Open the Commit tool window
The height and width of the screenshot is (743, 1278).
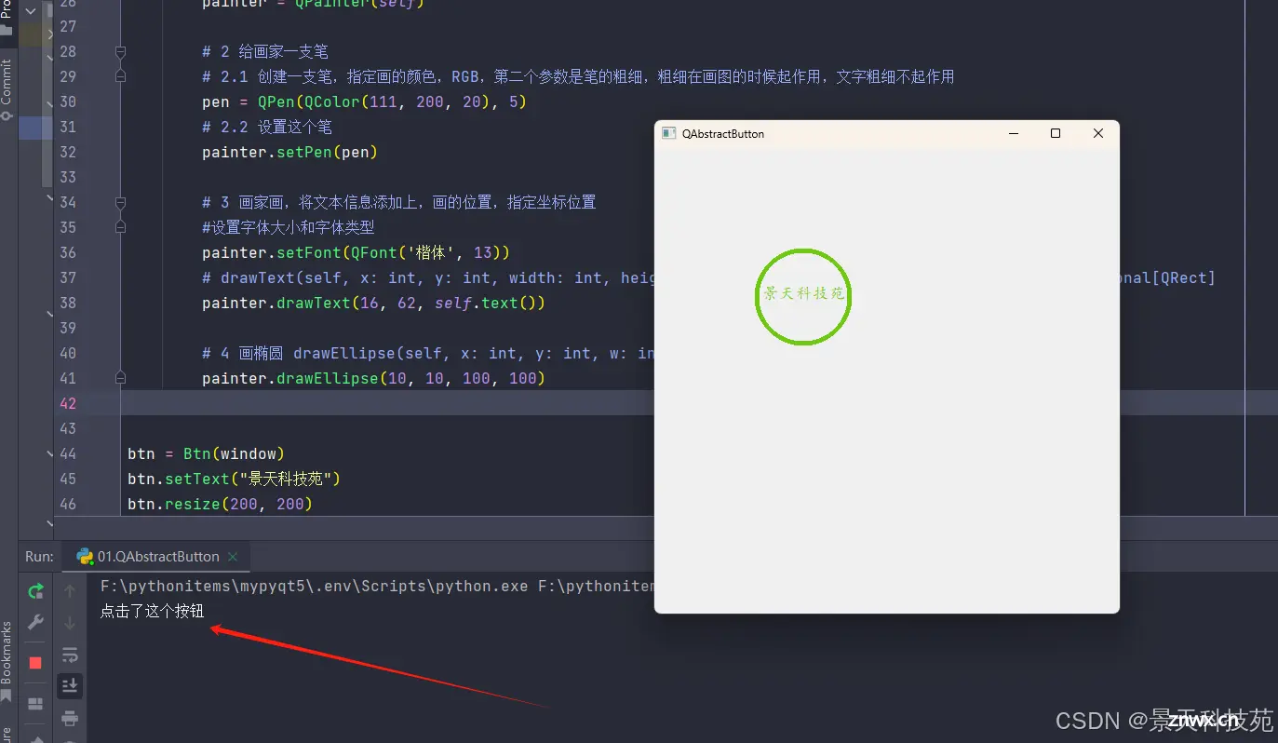7,89
